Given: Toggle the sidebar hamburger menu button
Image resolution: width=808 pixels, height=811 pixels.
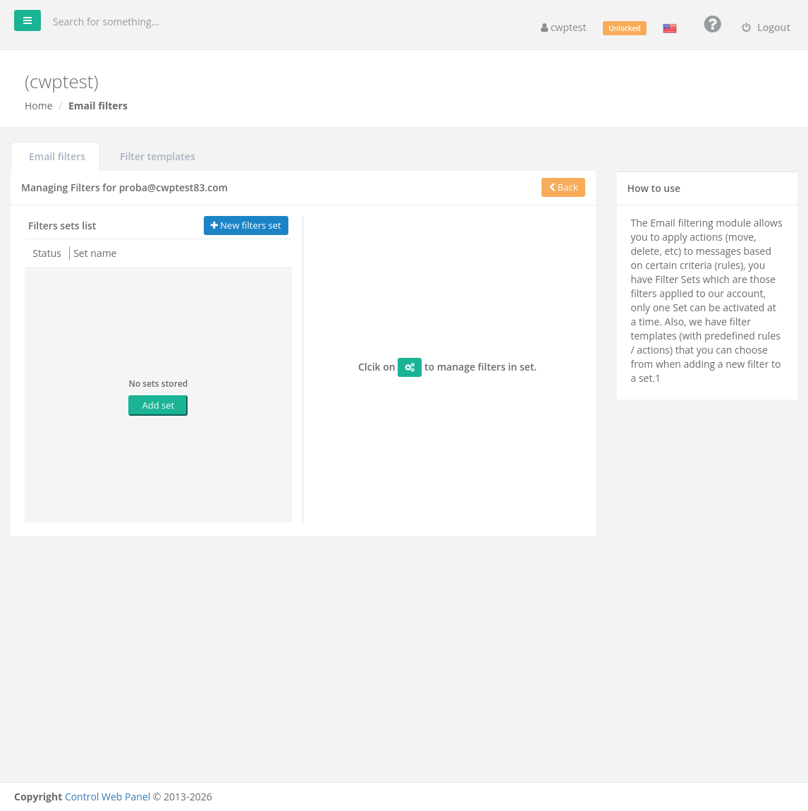Looking at the screenshot, I should (x=27, y=20).
